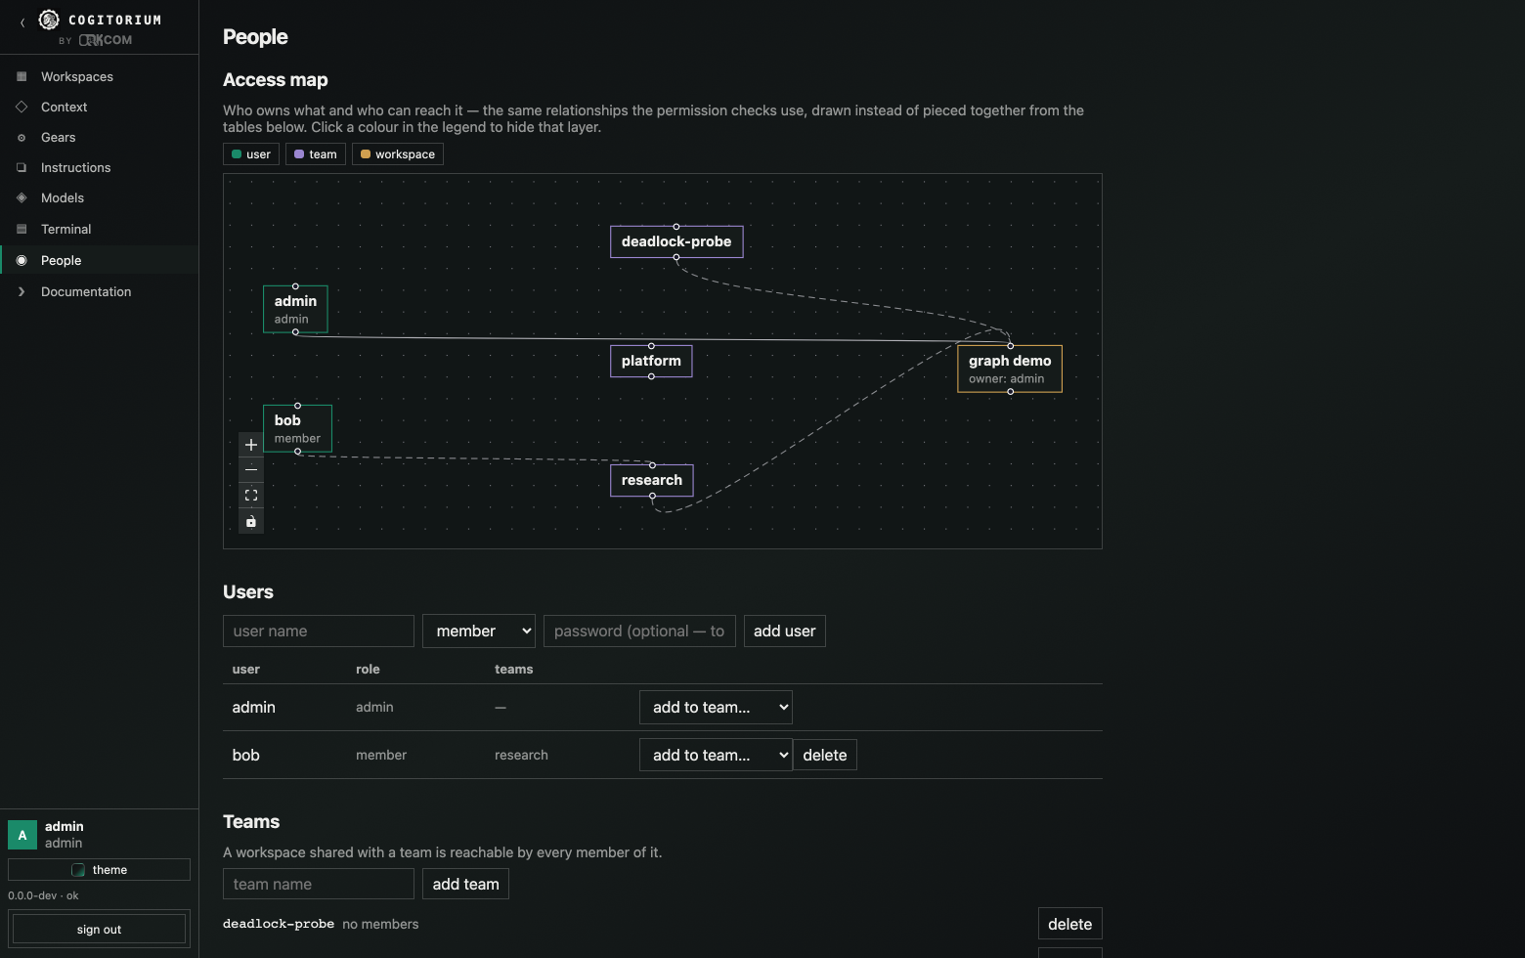Click the Terminal sidebar icon

point(22,229)
